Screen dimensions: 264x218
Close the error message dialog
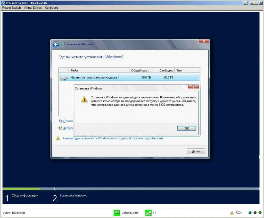193,87
